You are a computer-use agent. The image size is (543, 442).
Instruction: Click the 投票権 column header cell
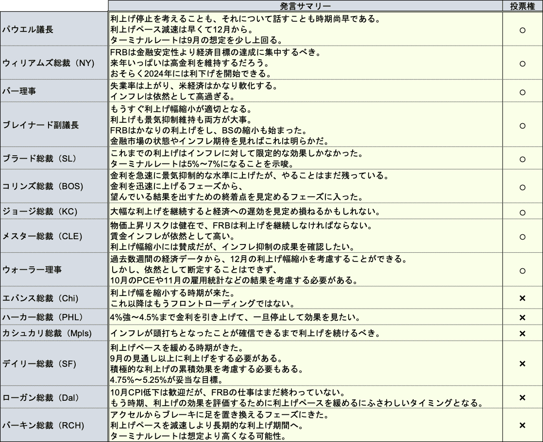coord(522,6)
